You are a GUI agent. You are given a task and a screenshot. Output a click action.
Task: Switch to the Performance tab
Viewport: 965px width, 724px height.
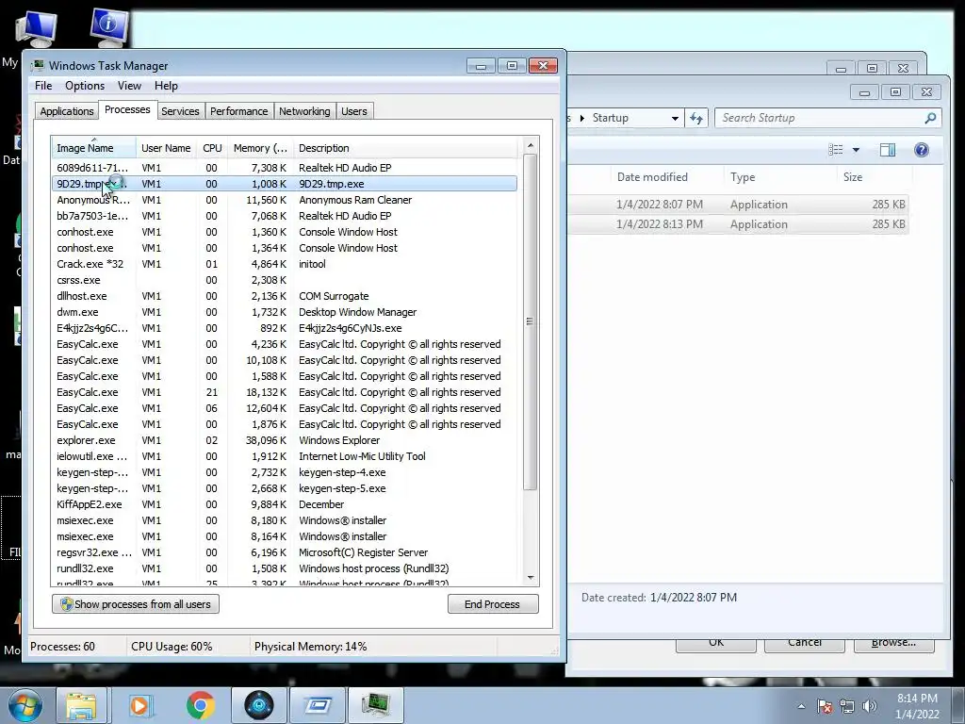coord(238,111)
